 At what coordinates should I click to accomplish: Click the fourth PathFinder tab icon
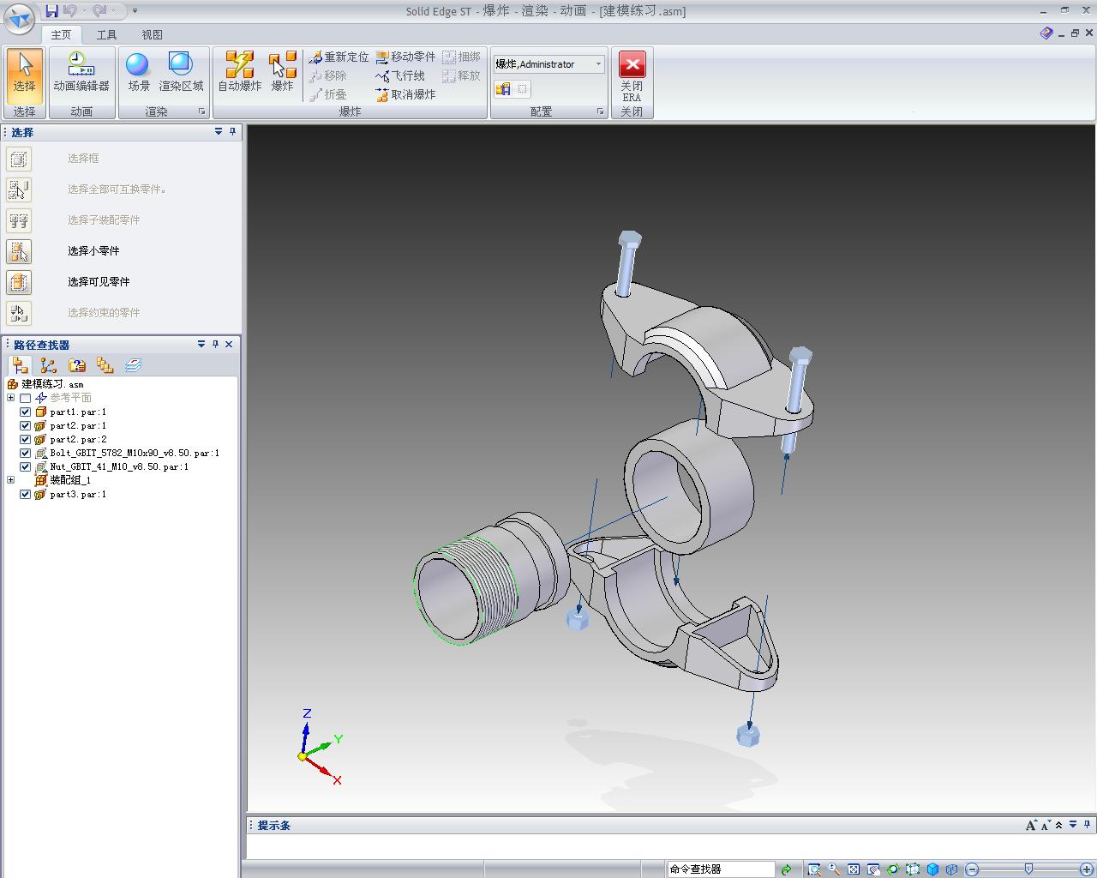(105, 365)
